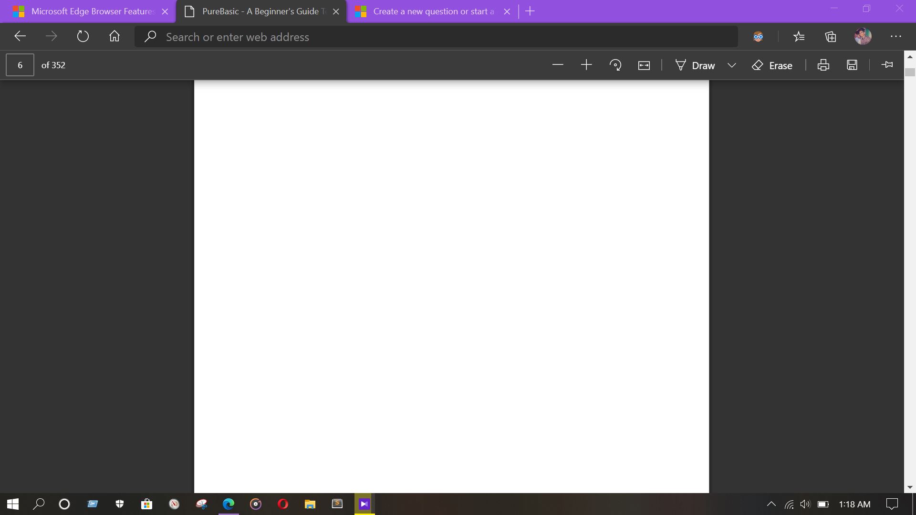Screen dimensions: 916x515
Task: Refresh the current page
Action: tap(83, 37)
